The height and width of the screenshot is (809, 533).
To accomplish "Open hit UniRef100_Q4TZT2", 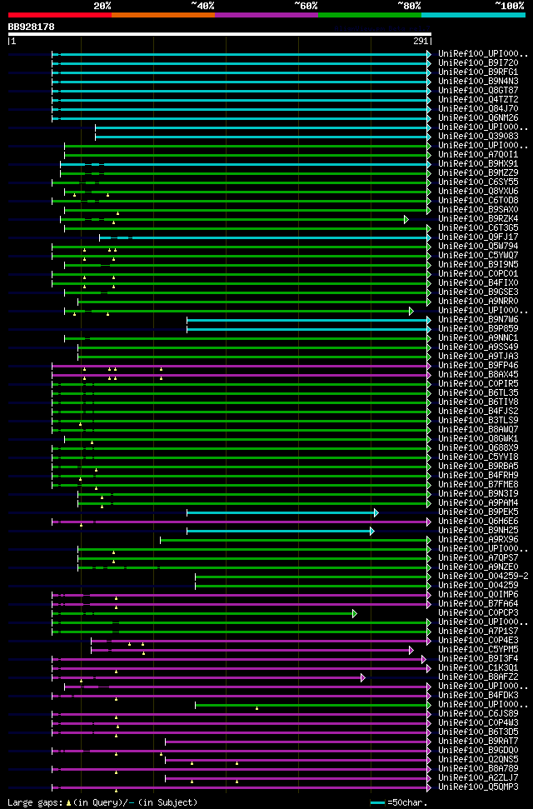I will coord(478,100).
